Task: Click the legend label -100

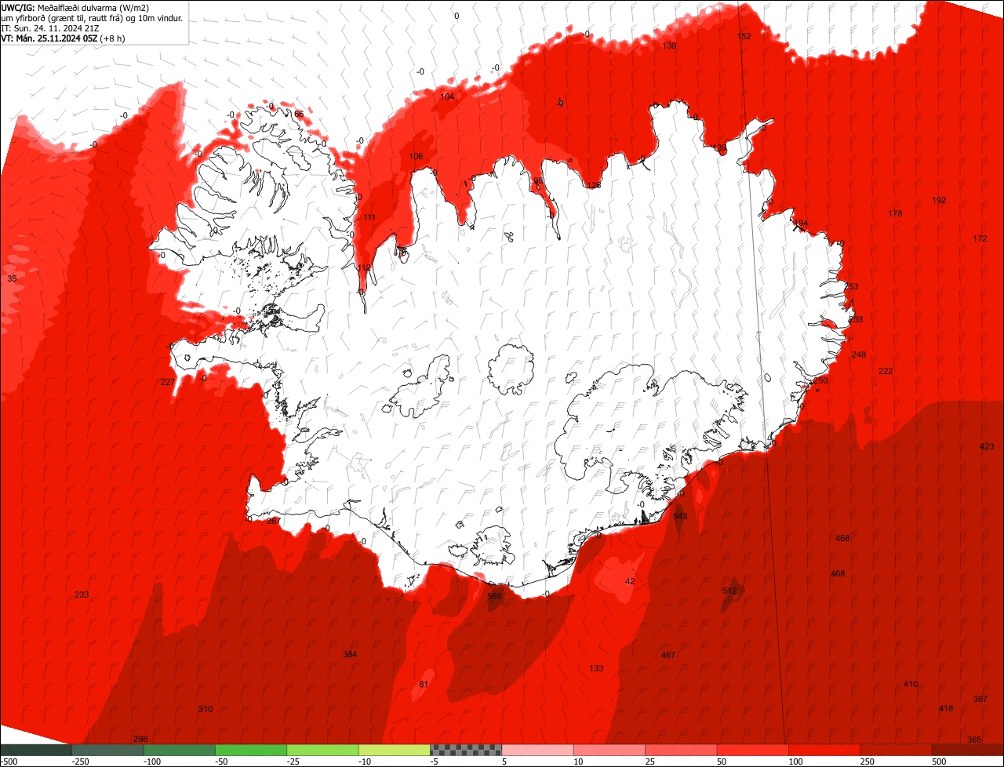Action: [x=152, y=762]
